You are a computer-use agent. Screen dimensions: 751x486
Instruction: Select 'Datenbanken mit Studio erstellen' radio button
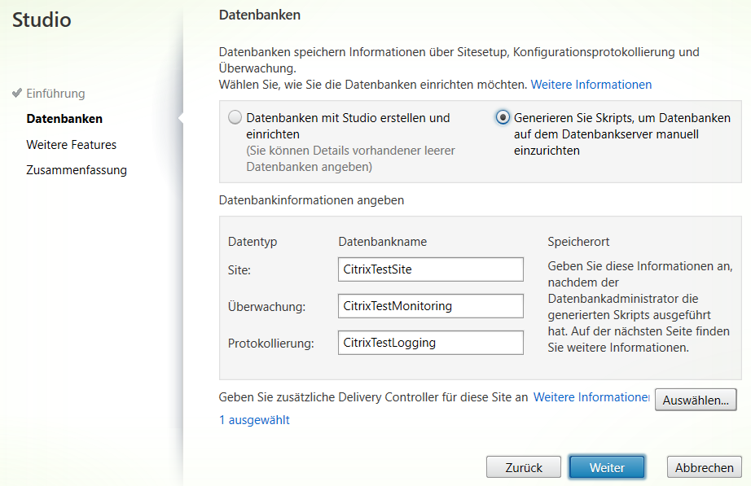pyautogui.click(x=235, y=118)
